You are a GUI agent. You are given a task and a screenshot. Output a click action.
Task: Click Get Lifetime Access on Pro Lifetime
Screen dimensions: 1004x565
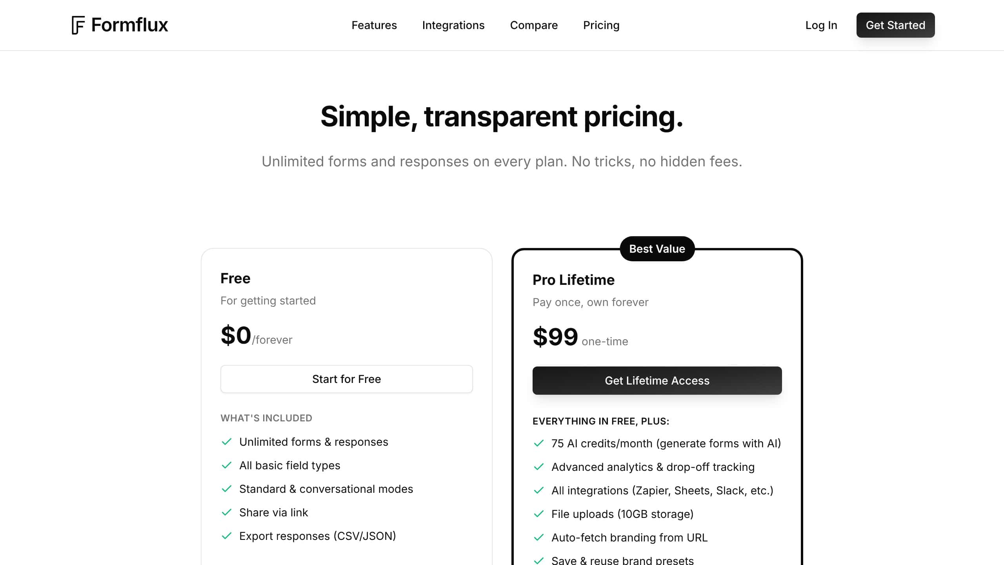pyautogui.click(x=657, y=380)
